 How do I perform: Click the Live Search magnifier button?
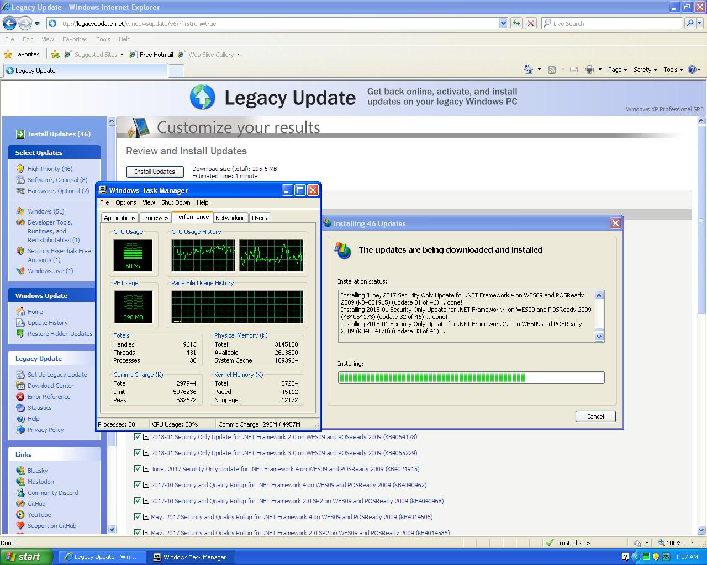(690, 23)
